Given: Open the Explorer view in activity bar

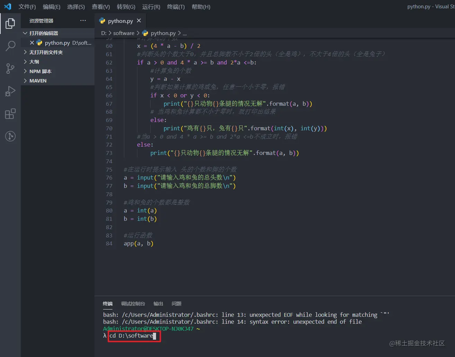Looking at the screenshot, I should pos(10,24).
